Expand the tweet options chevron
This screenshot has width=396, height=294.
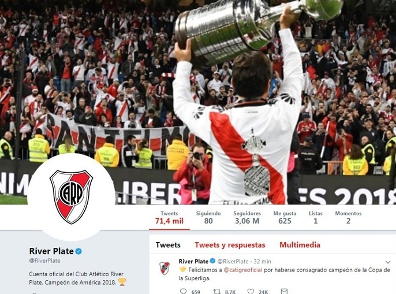tap(388, 262)
